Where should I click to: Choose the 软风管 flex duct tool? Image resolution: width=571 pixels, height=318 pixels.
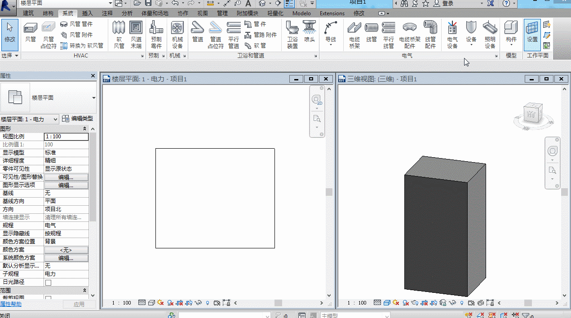point(119,35)
